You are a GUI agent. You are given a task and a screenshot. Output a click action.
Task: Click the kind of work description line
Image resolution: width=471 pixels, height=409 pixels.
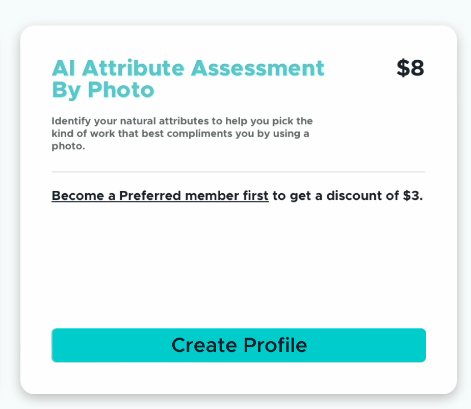click(180, 134)
